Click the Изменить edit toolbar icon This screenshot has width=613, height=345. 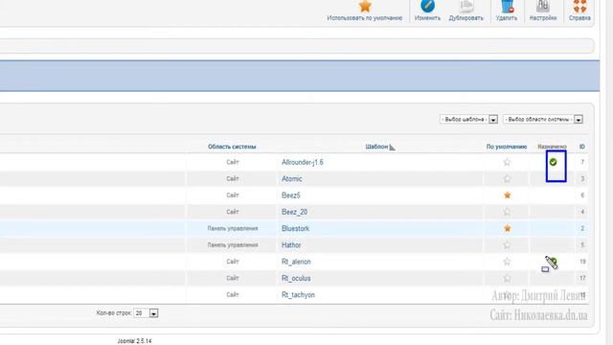(427, 7)
